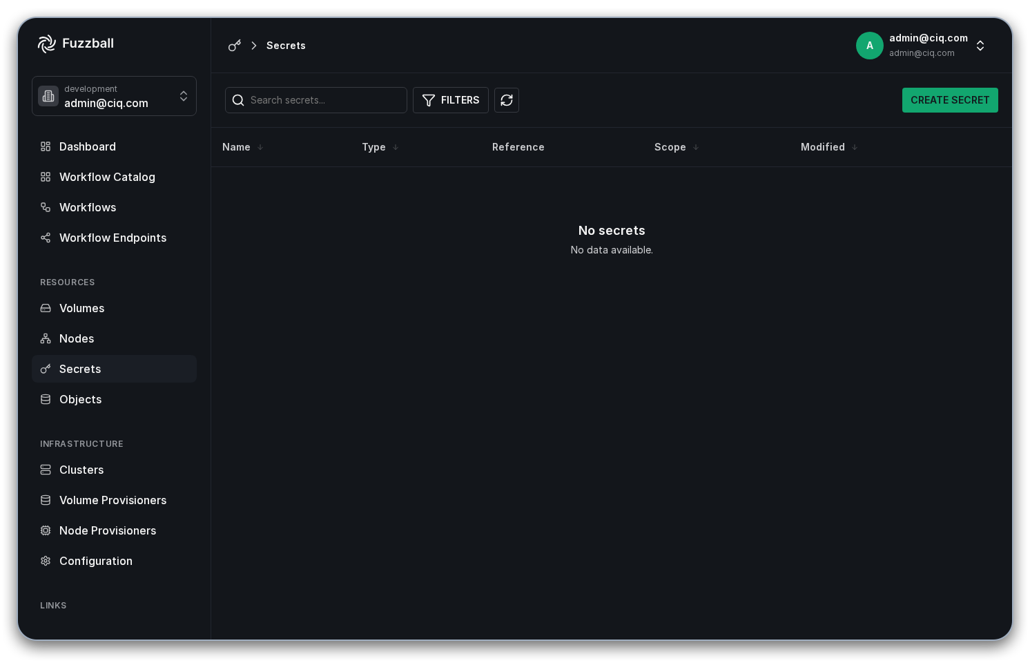Sort the table by Scope column

coord(677,147)
